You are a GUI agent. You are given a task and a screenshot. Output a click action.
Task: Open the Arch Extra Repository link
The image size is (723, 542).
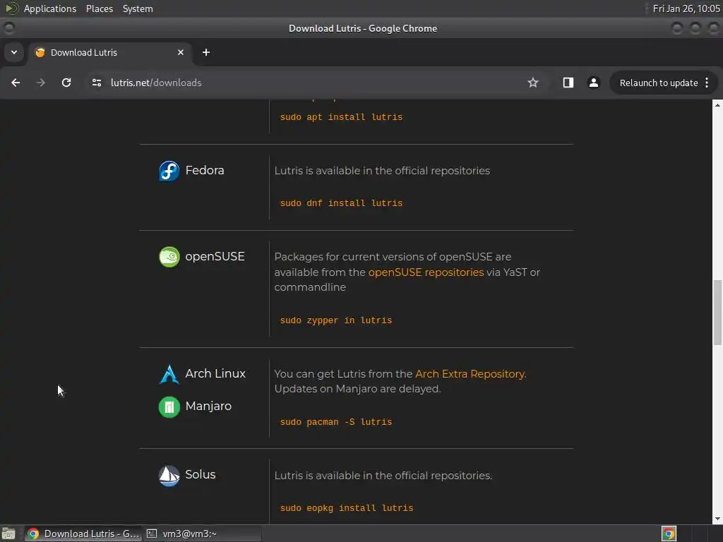point(470,374)
